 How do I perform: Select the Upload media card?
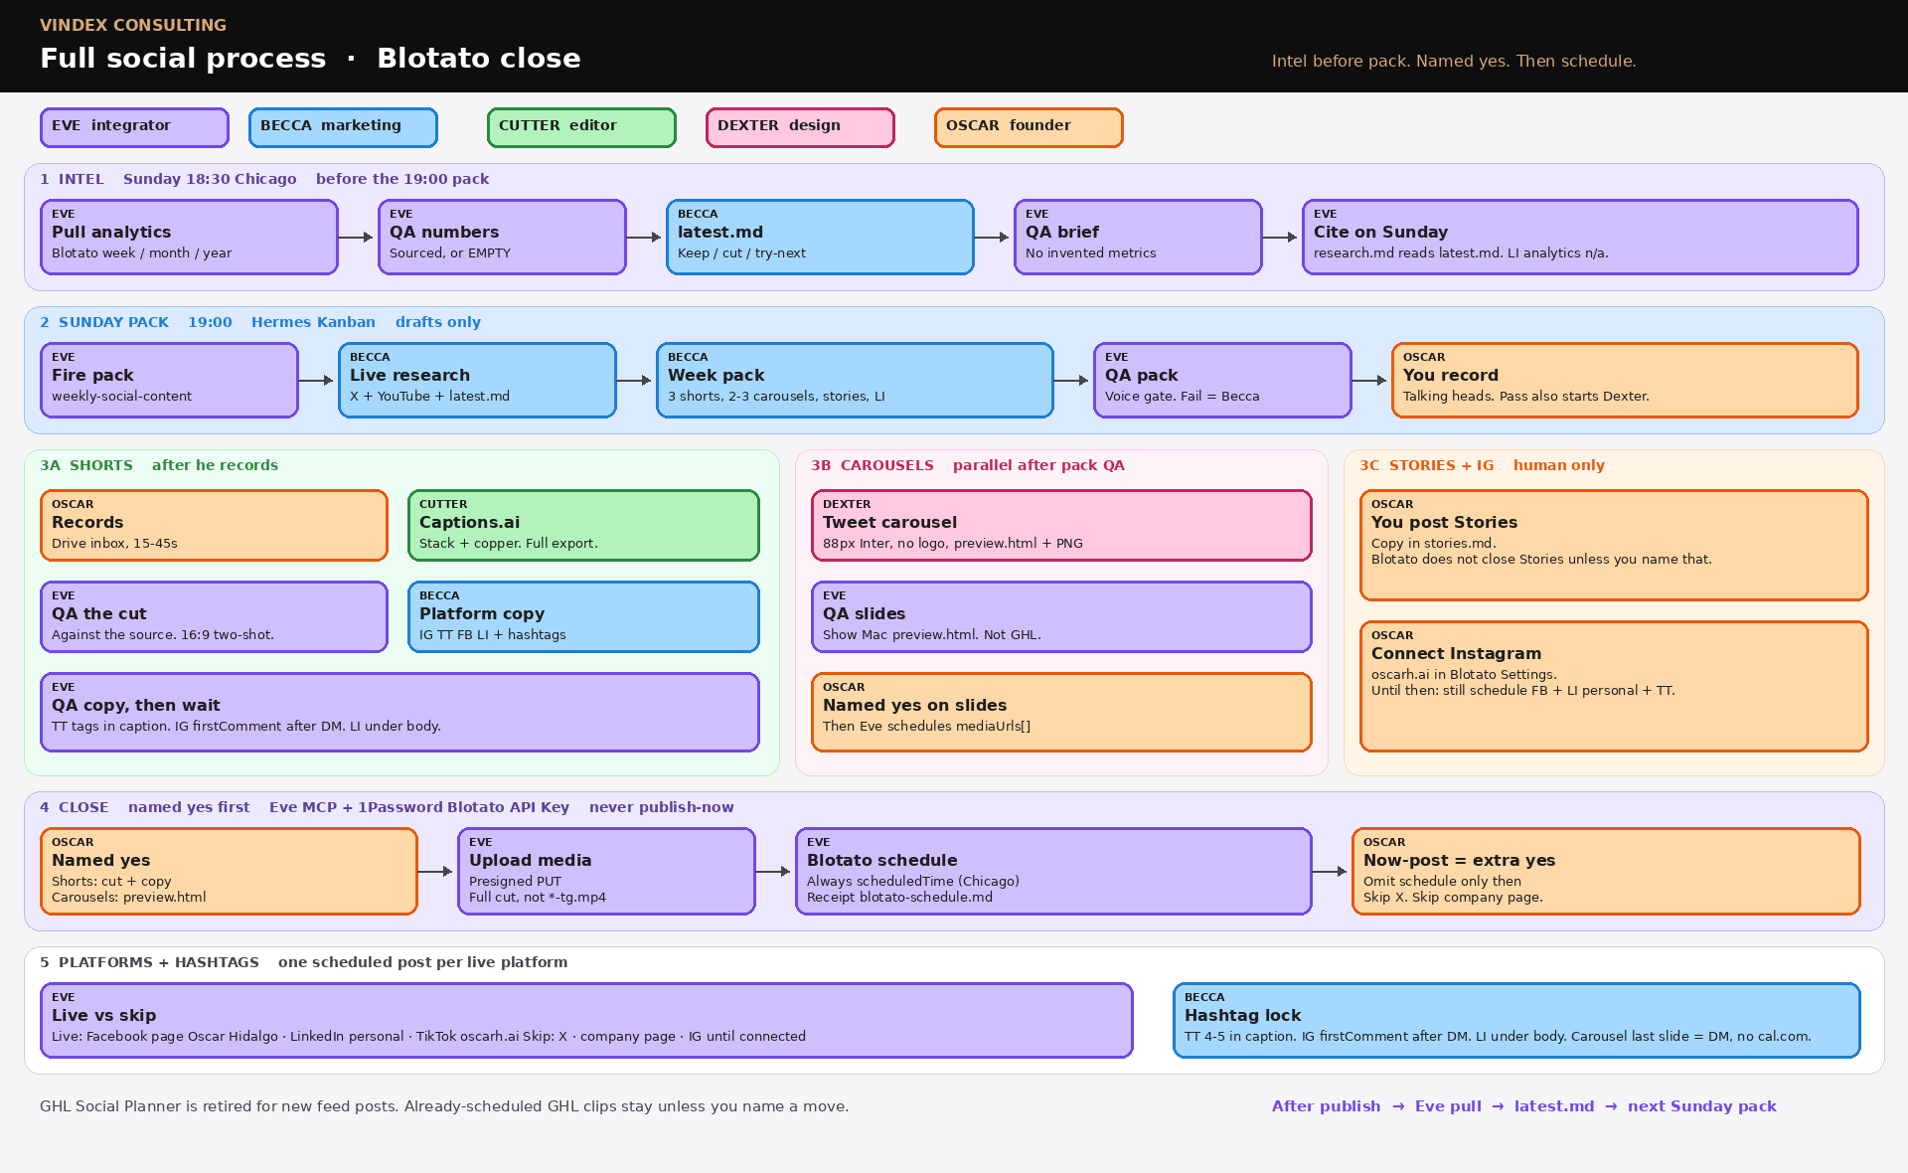coord(606,871)
